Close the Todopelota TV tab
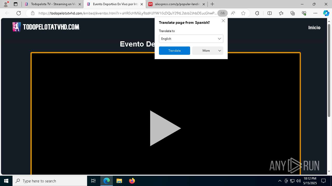Screen dimensions: 332x186 [80, 4]
